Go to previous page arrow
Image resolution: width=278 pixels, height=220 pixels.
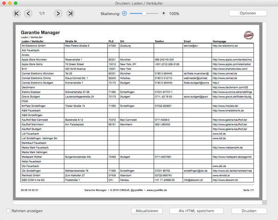[28, 13]
